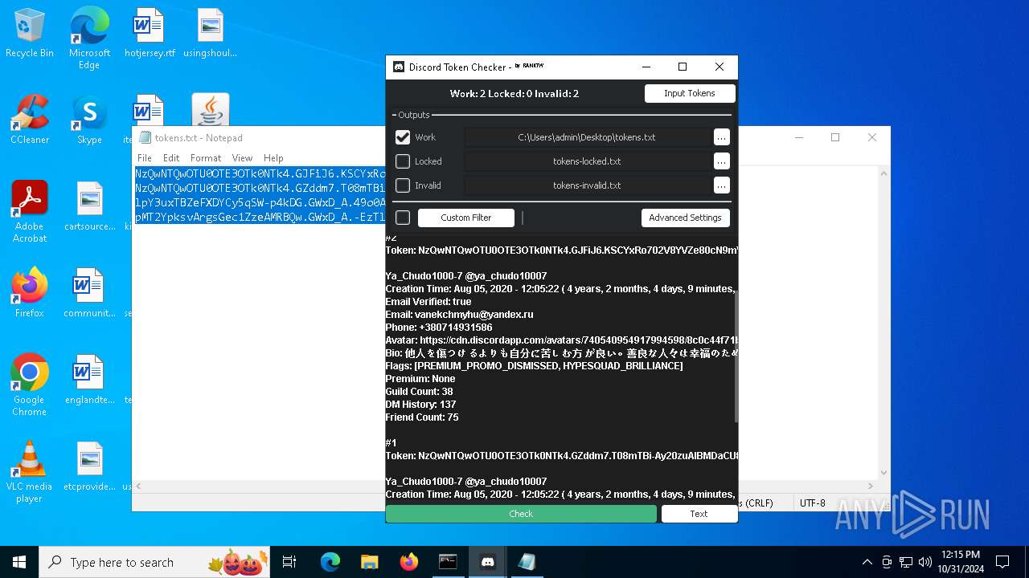Click the UTF-8 encoding in Notepad status bar

(812, 503)
